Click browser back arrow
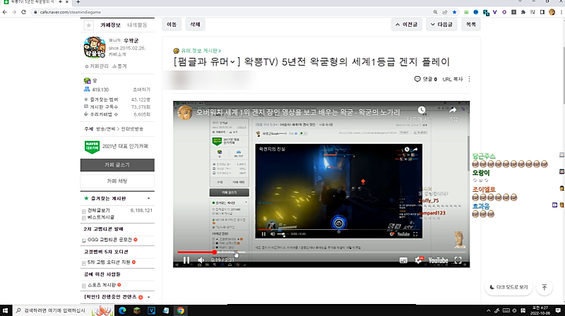Image resolution: width=565 pixels, height=316 pixels. coord(5,12)
